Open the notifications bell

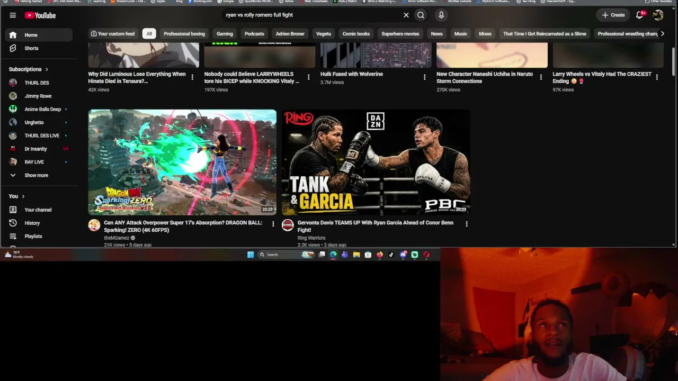point(640,15)
